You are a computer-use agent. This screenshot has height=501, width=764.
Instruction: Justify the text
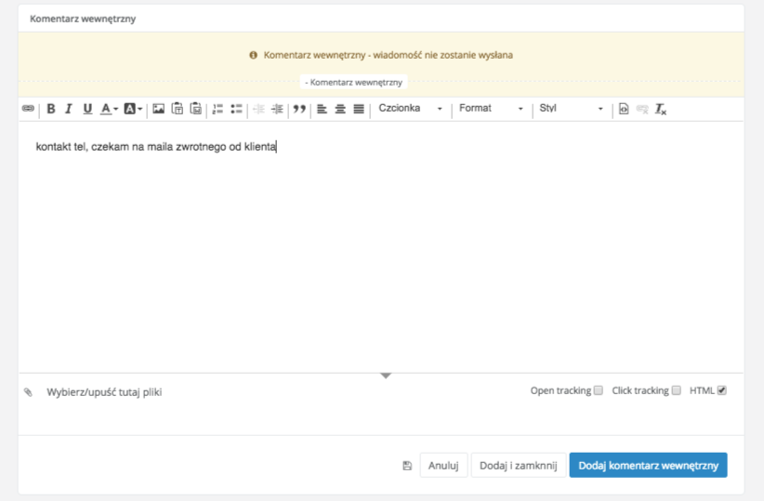click(x=359, y=109)
